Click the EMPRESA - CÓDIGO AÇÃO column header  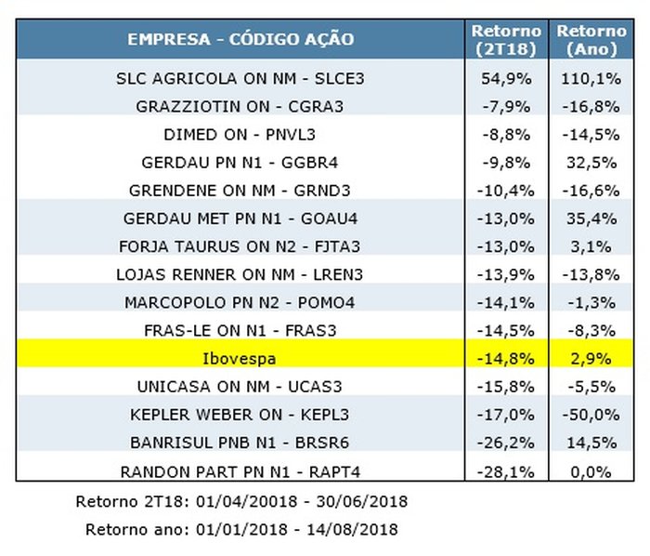[240, 40]
